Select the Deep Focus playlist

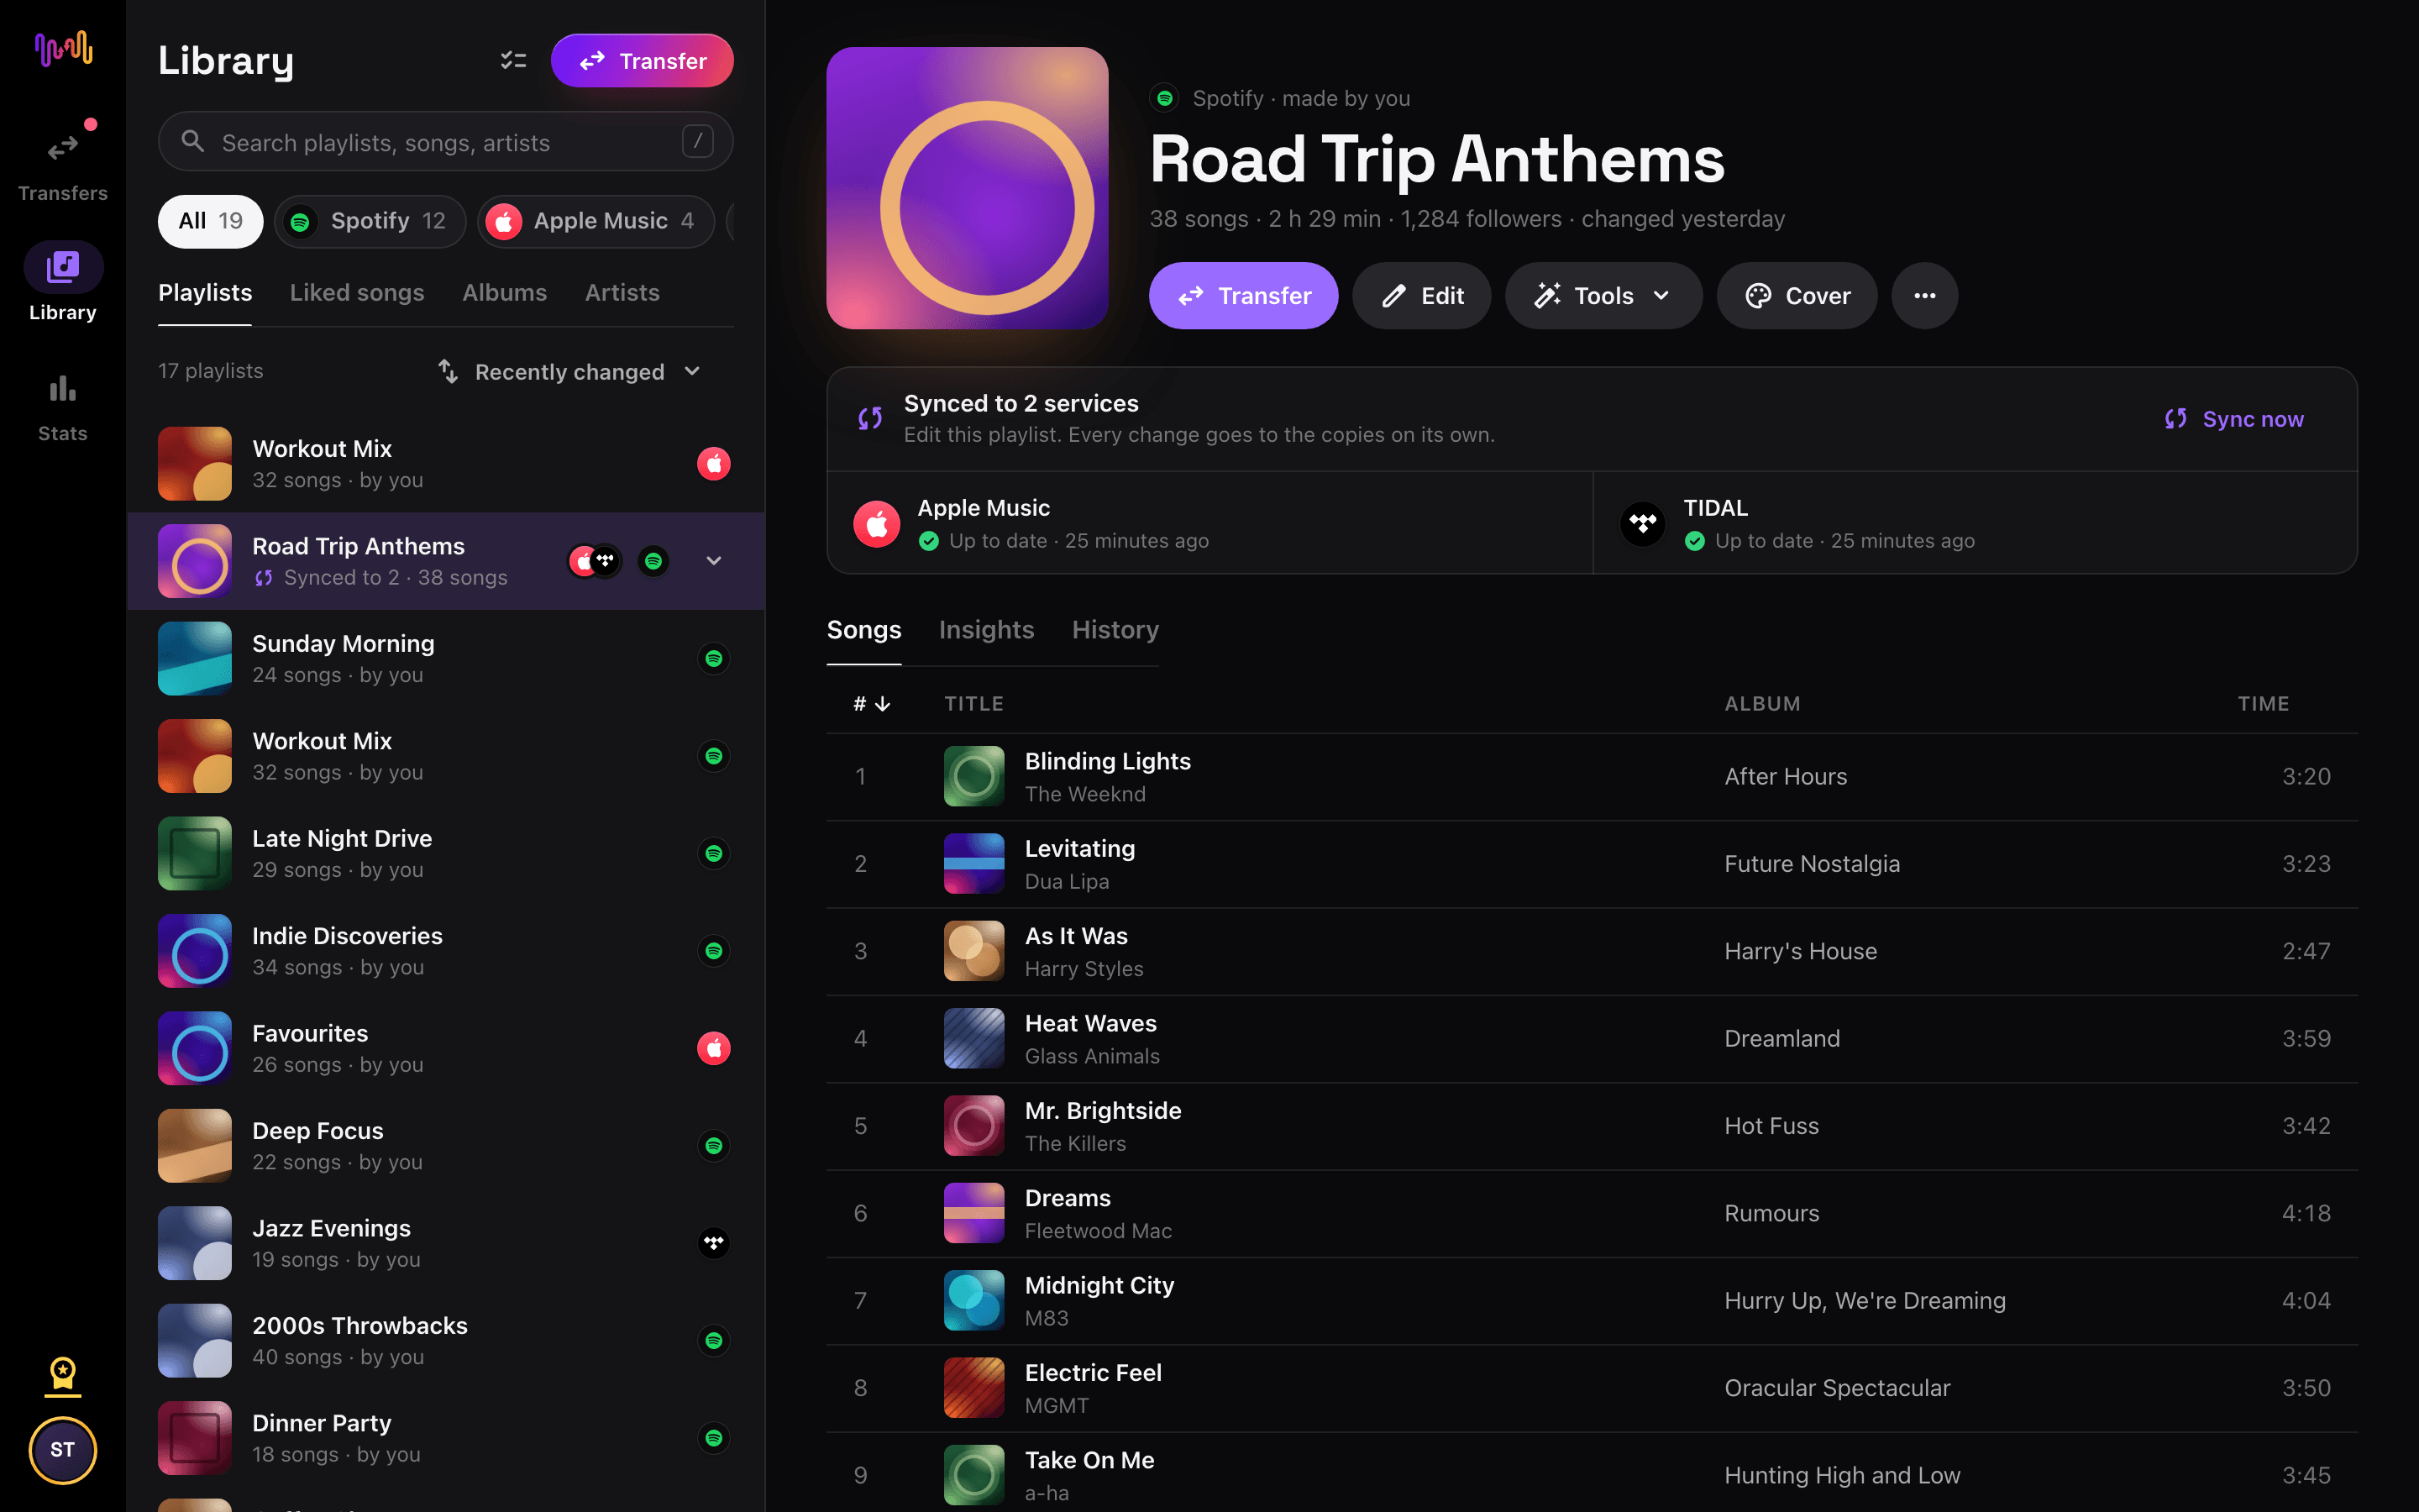coord(446,1145)
